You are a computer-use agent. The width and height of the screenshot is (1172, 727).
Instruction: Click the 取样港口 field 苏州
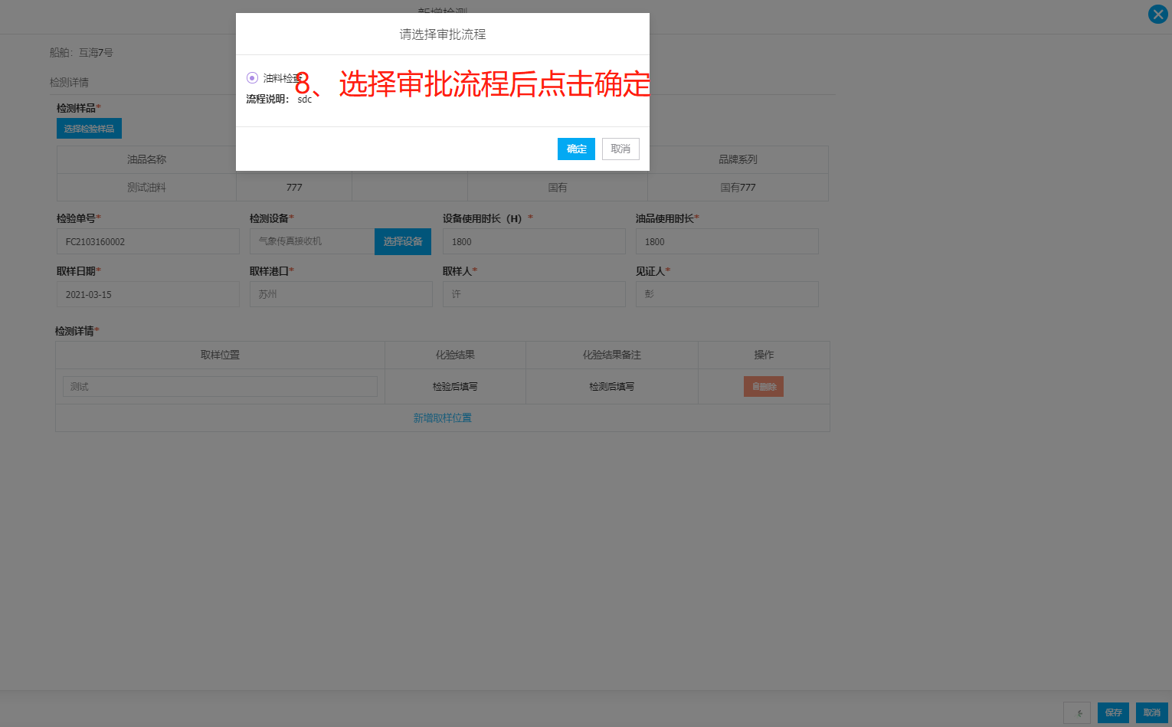(341, 294)
